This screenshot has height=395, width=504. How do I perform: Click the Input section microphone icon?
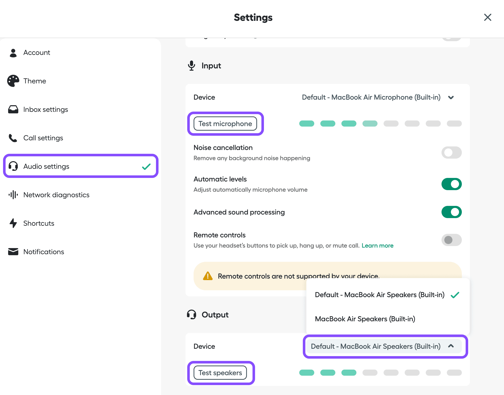pyautogui.click(x=192, y=66)
